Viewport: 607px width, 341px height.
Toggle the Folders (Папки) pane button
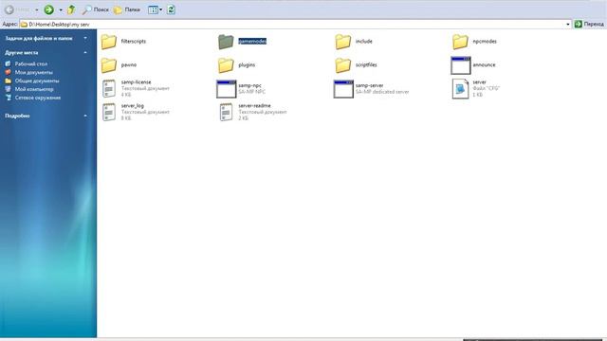[x=126, y=9]
